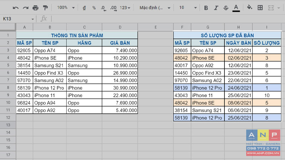The height and width of the screenshot is (160, 285).
Task: Click the Redo arrow icon
Action: click(x=26, y=8)
